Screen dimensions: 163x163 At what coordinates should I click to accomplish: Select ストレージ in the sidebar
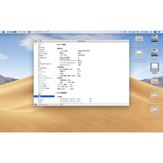click(x=41, y=82)
